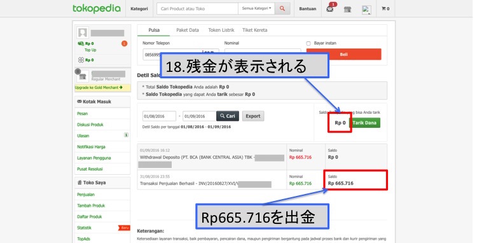
Task: Click the Toko Saya section header
Action: click(102, 183)
